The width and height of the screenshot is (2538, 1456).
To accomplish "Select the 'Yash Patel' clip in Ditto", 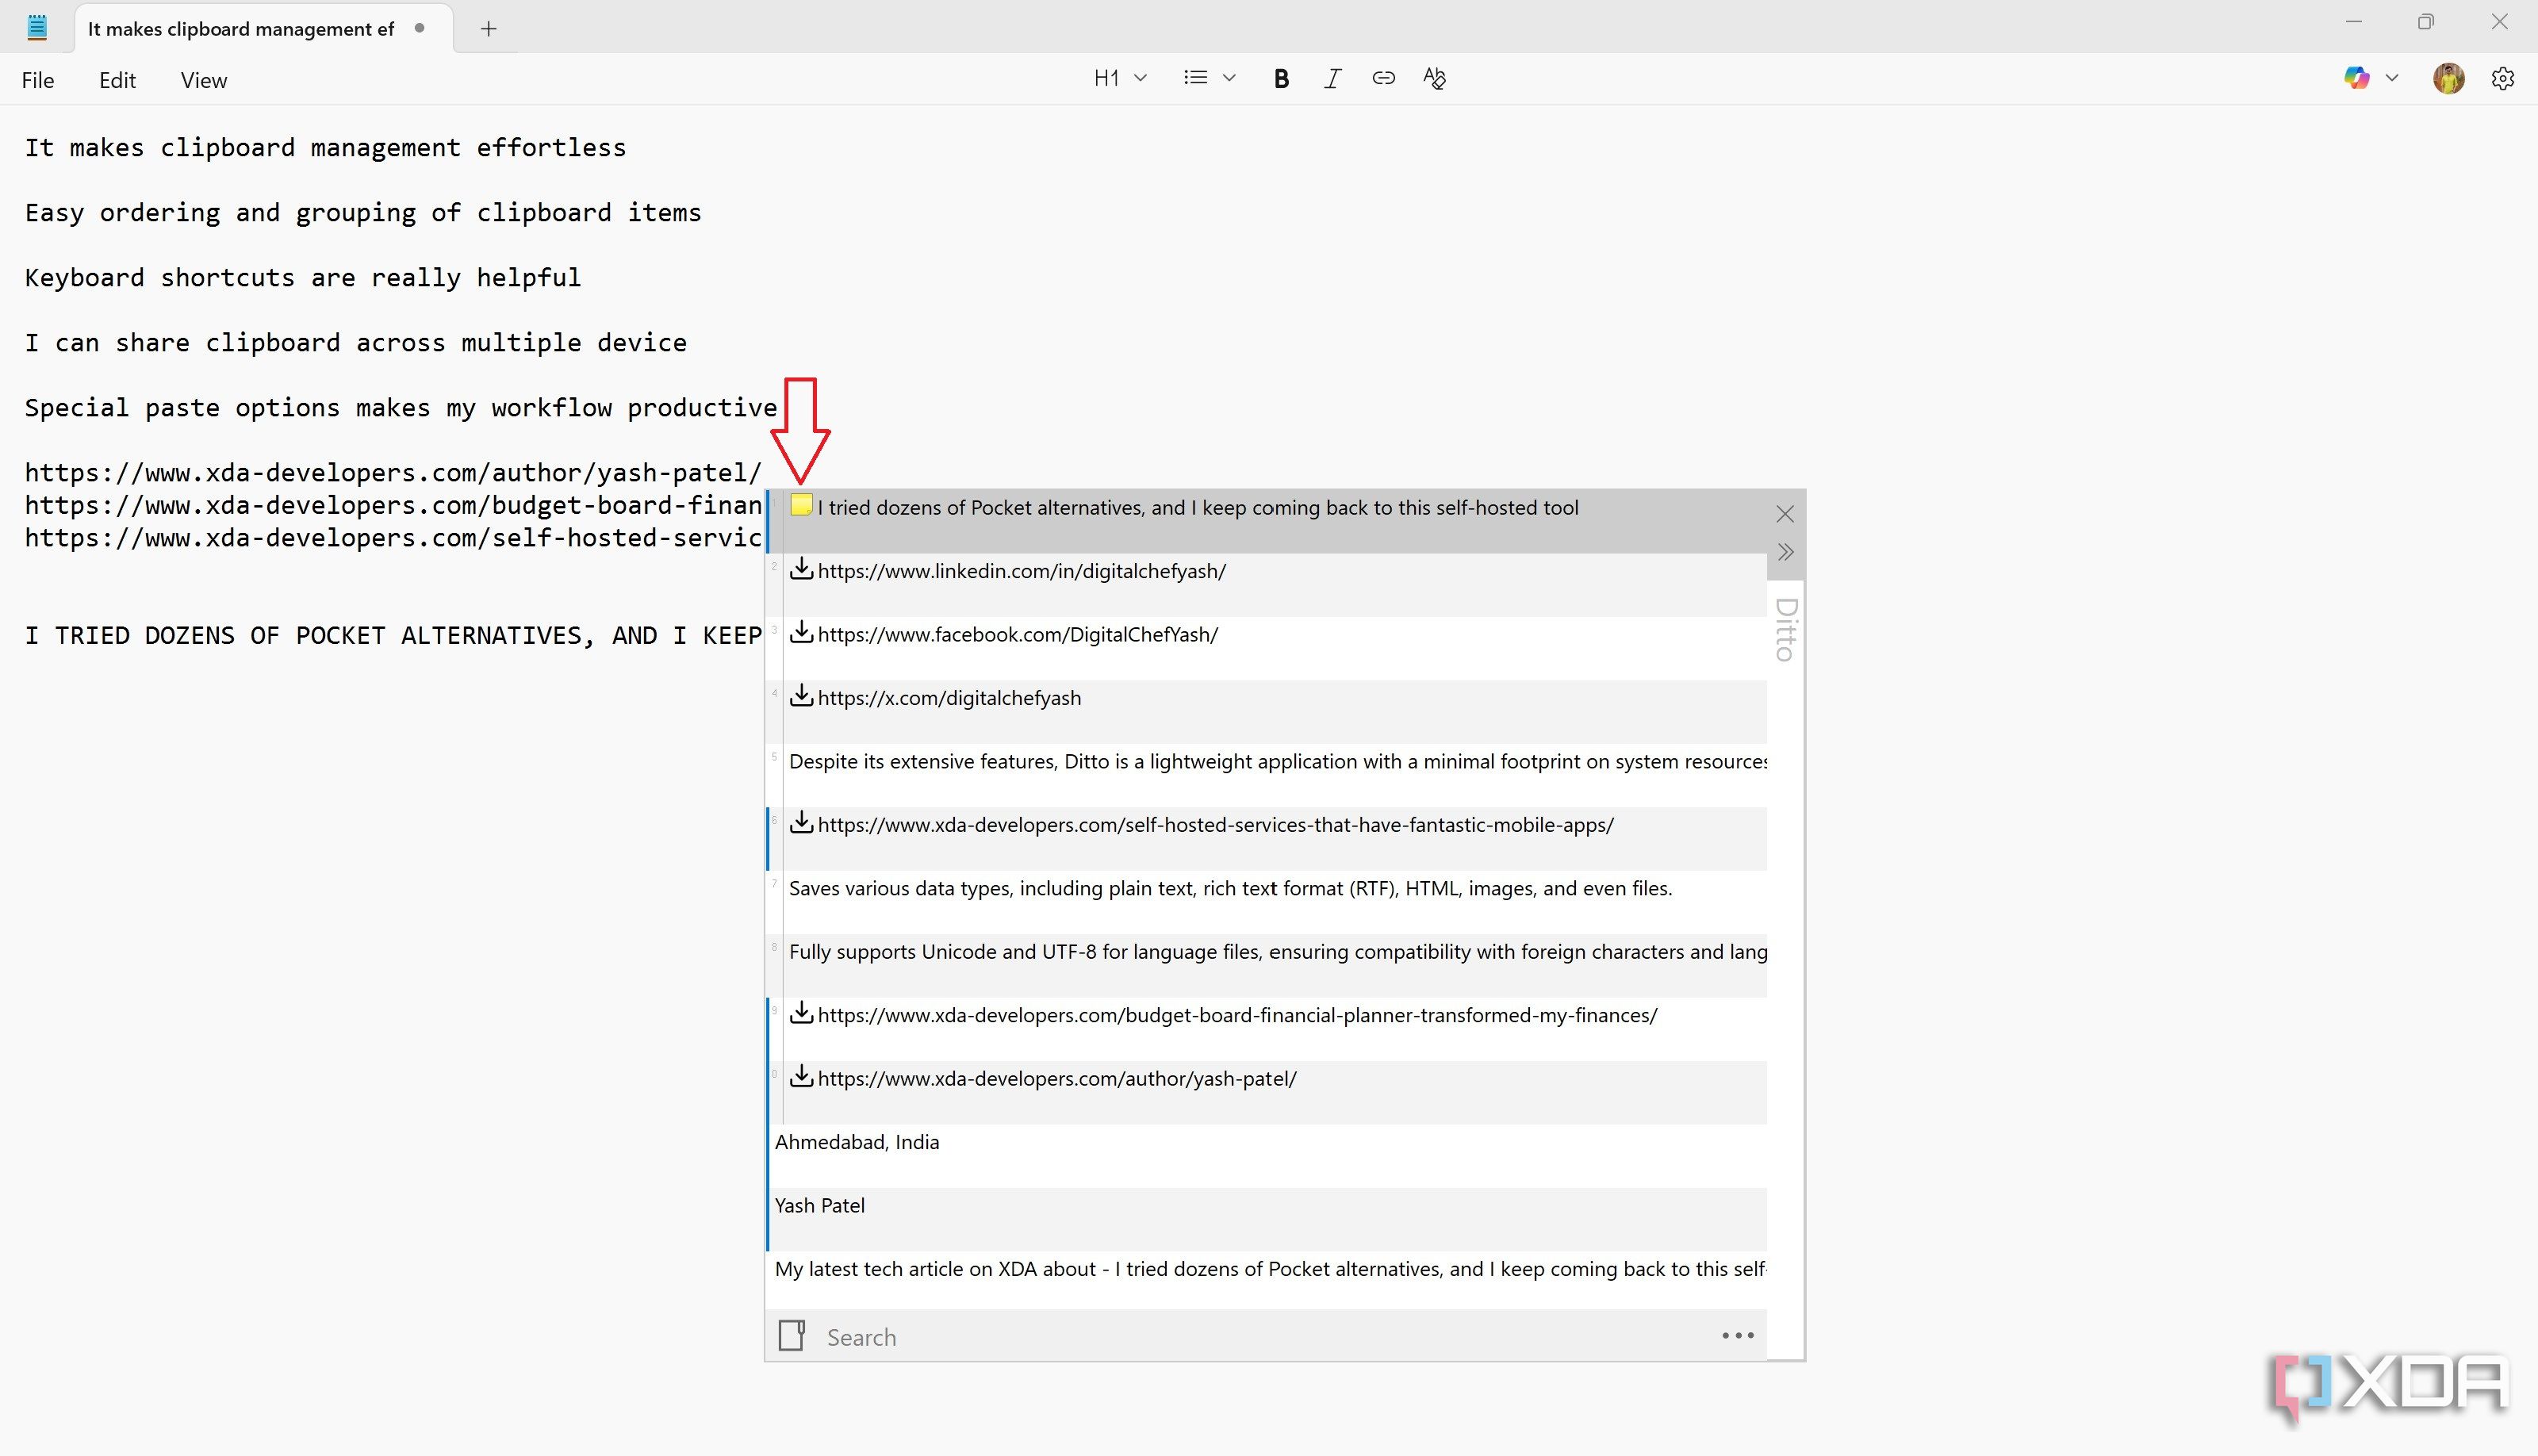I will click(1267, 1219).
